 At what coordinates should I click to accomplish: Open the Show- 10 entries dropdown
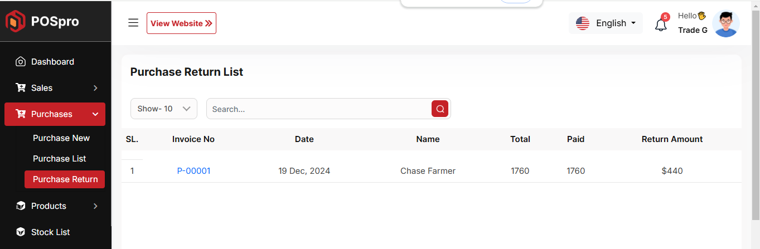tap(164, 109)
